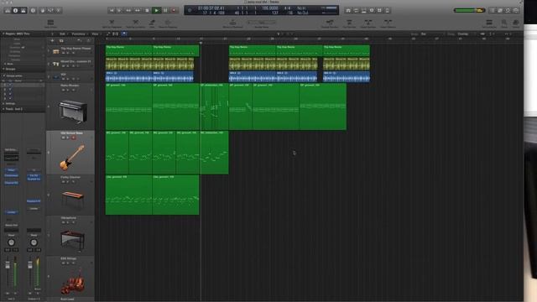Click the Zoom toolbar icon
537x302 pixels.
click(504, 23)
